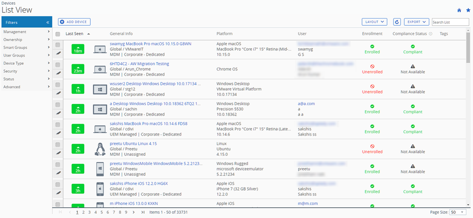Open the Page Size dropdown

(x=458, y=212)
